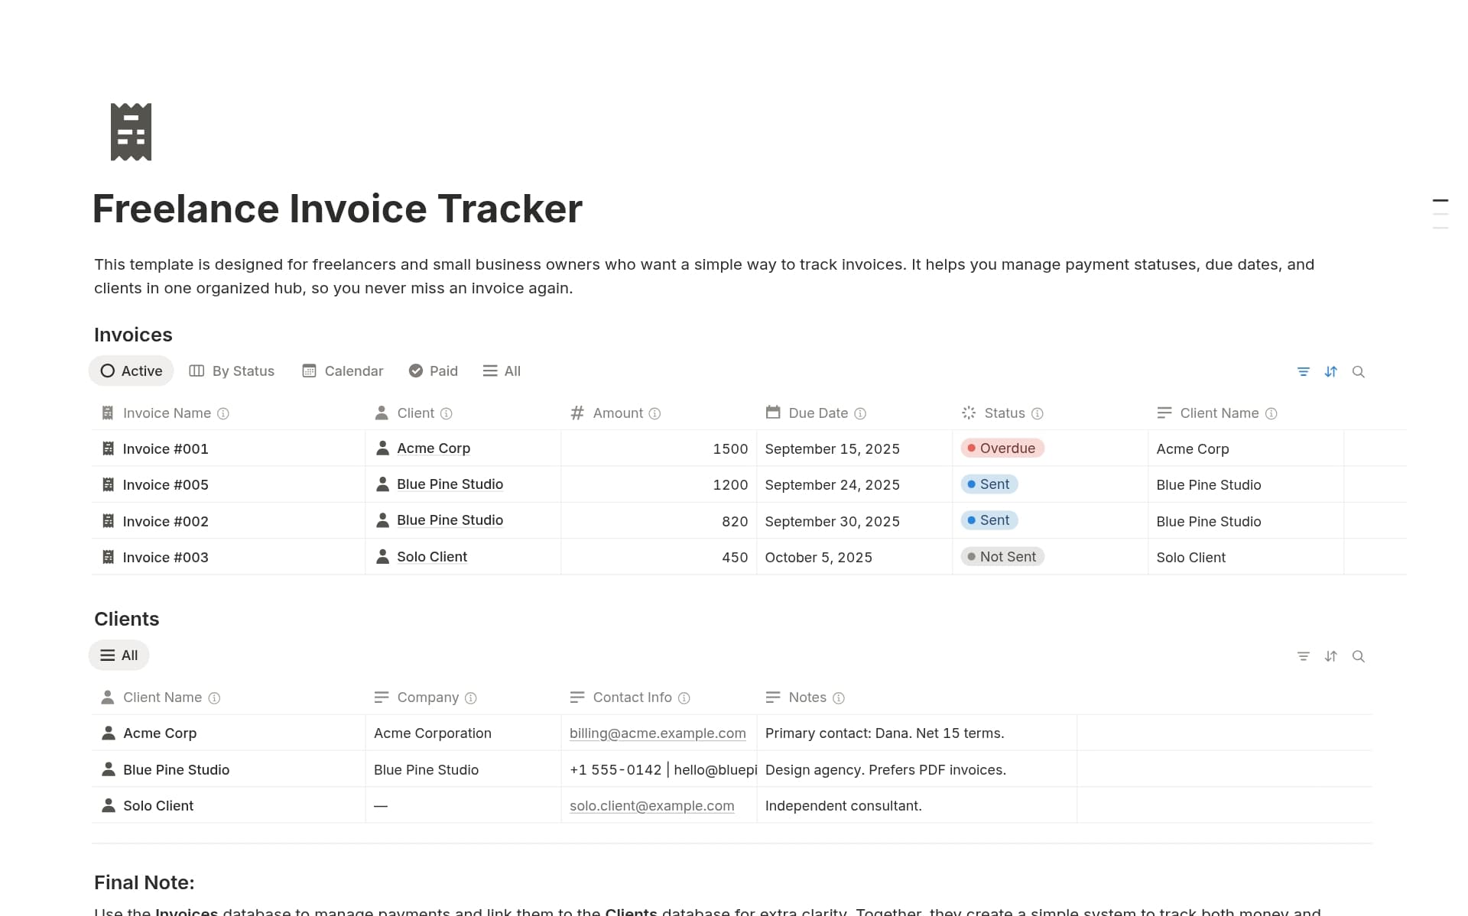Click the filter icon above the Clients table

(x=1304, y=655)
